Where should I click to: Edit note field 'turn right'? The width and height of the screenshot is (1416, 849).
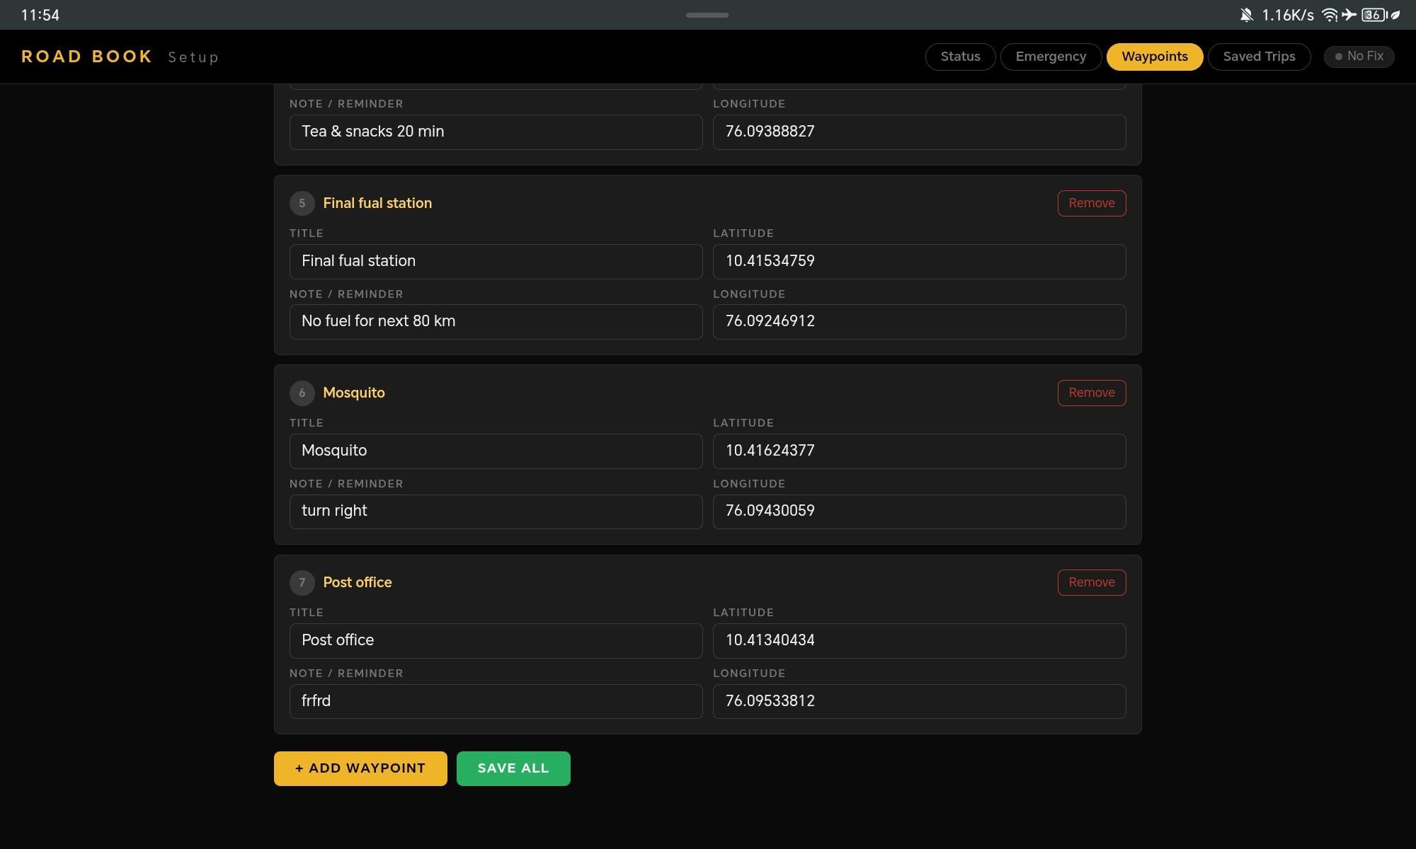point(496,512)
